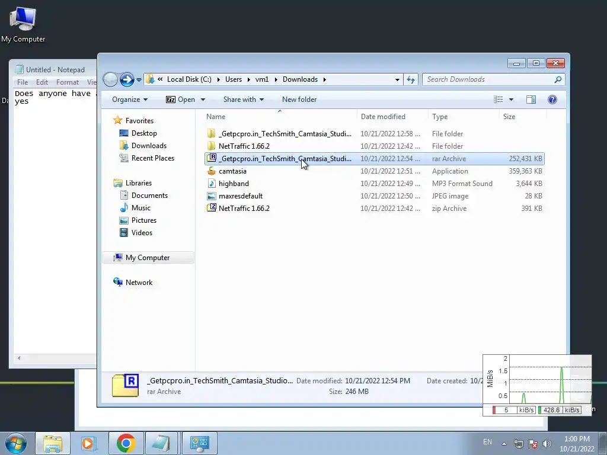Select Desktop in Favorites
This screenshot has height=455, width=607.
138,133
